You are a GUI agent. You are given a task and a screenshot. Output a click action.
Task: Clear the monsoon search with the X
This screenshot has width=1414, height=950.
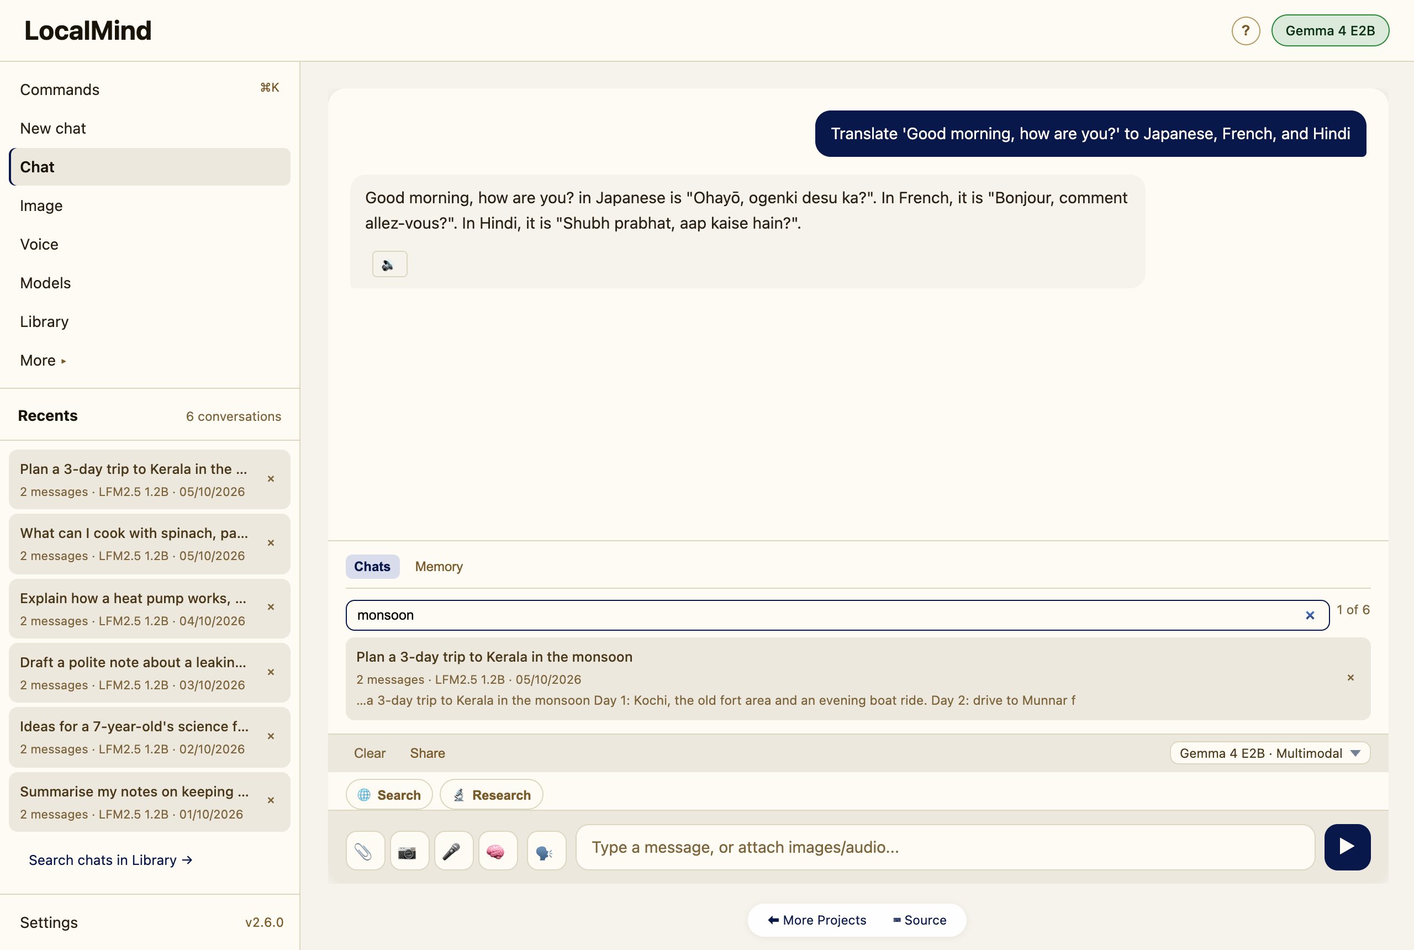(1310, 615)
